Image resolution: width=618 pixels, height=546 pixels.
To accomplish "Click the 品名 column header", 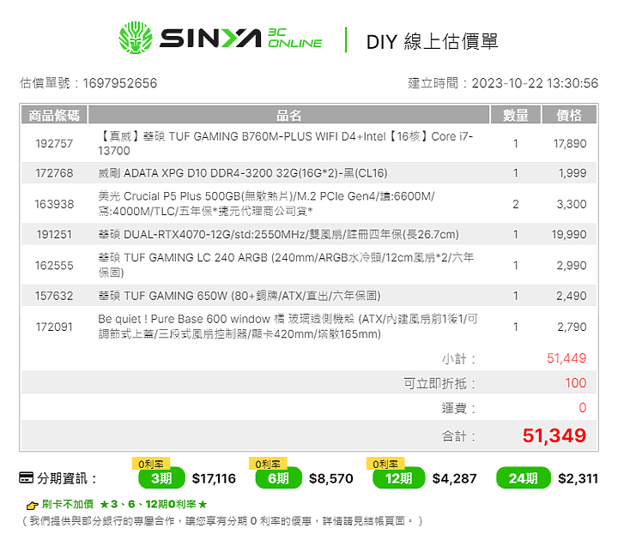I will click(x=288, y=115).
